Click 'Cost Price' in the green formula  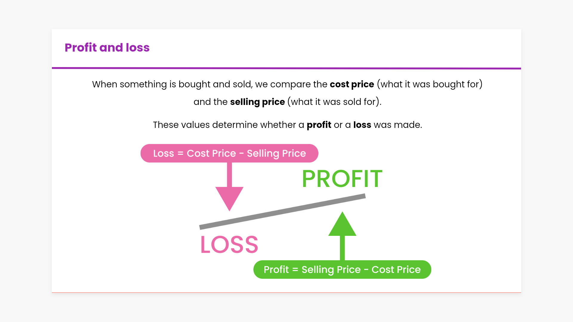click(396, 270)
